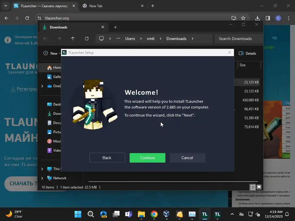Click vm6 in the breadcrumb path

(151, 39)
